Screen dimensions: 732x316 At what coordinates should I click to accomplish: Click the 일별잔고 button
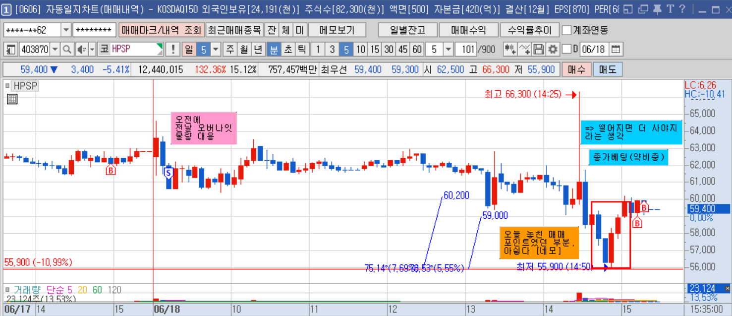click(x=407, y=30)
